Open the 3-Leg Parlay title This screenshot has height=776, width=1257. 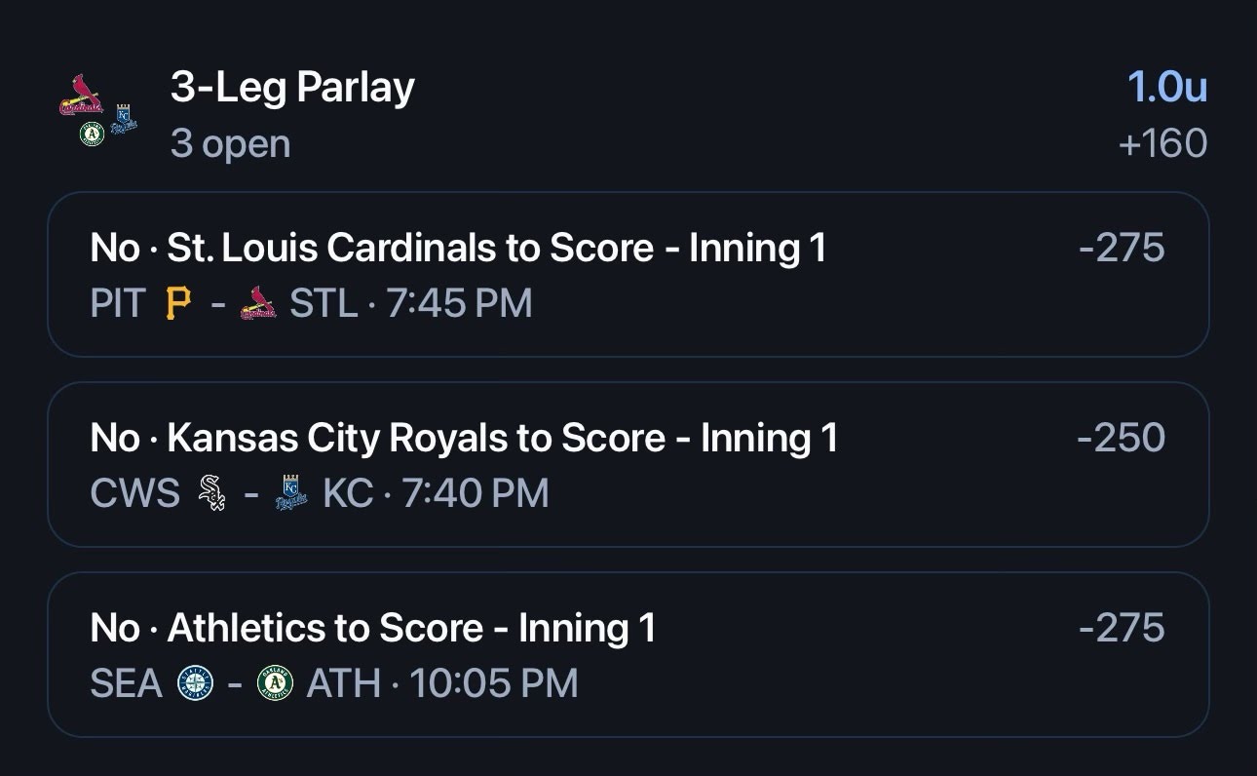click(x=292, y=88)
